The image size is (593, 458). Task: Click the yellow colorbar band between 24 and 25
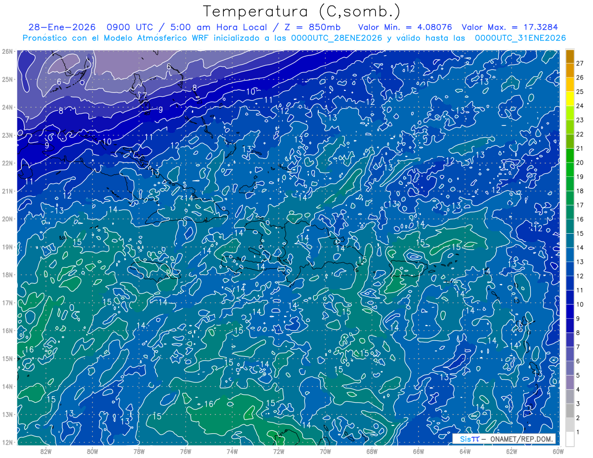(x=570, y=98)
